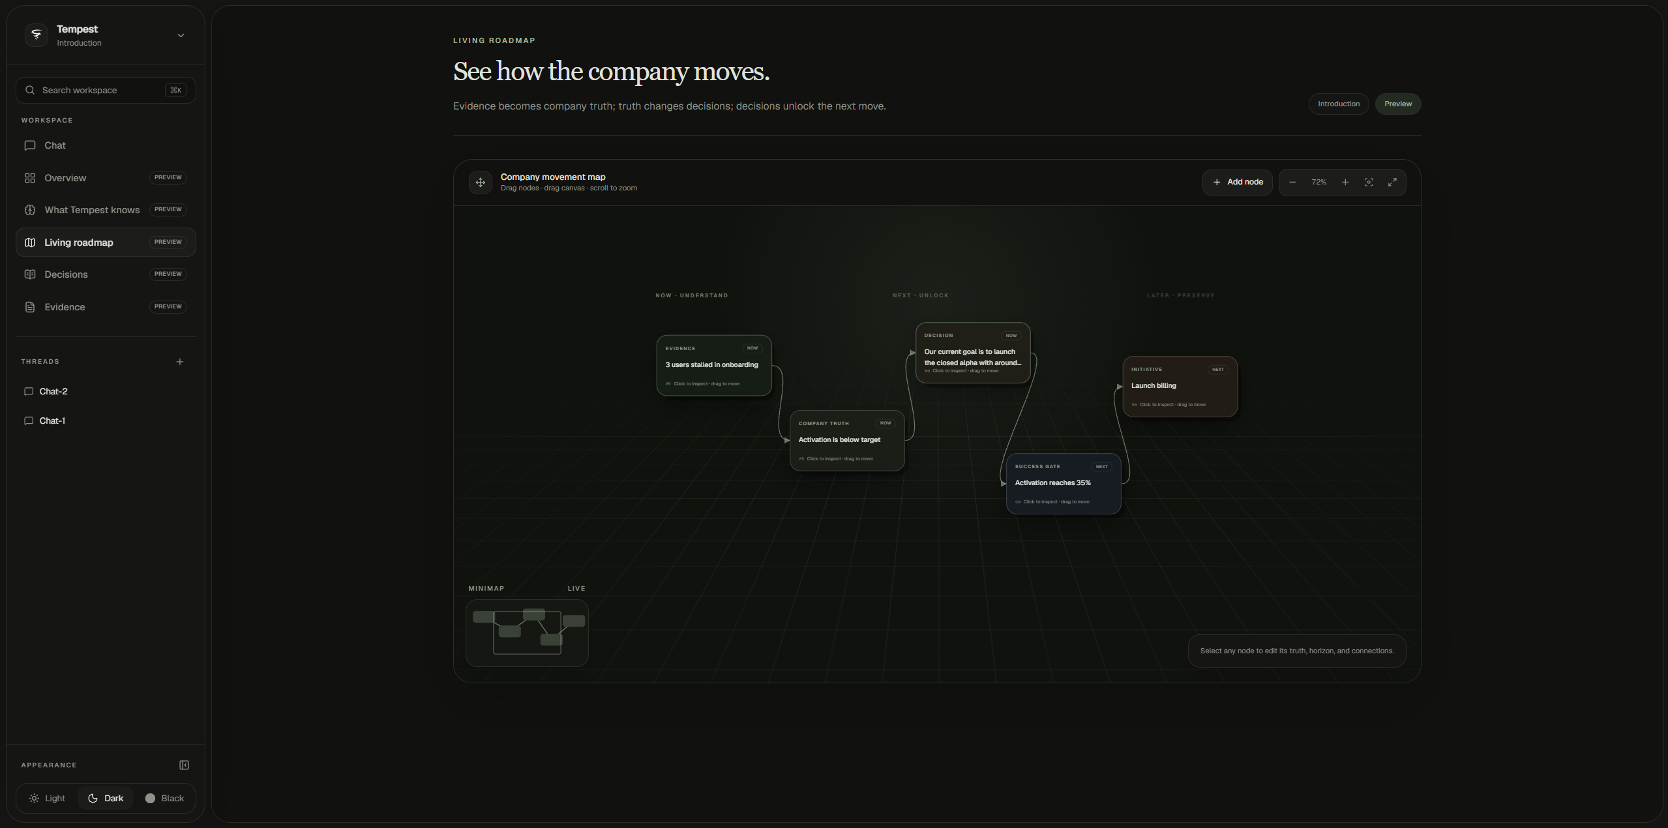Click the Evidence document icon

[x=30, y=307]
